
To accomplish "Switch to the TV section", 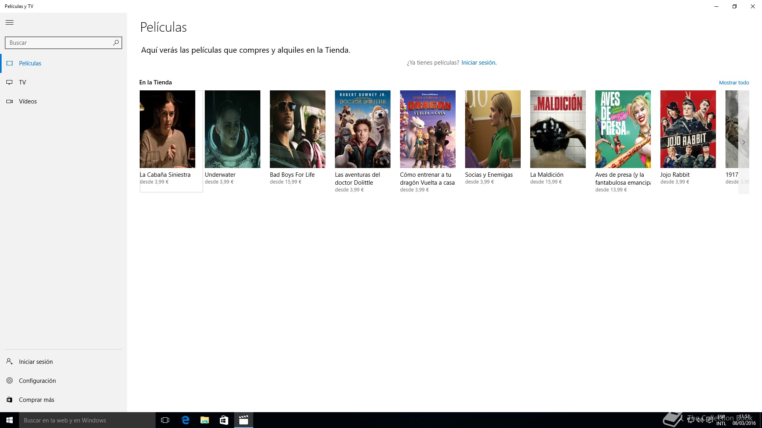I will point(63,82).
